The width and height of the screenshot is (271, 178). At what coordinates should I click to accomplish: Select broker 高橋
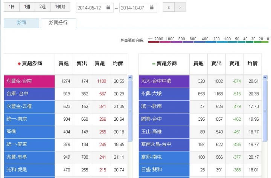pyautogui.click(x=29, y=132)
